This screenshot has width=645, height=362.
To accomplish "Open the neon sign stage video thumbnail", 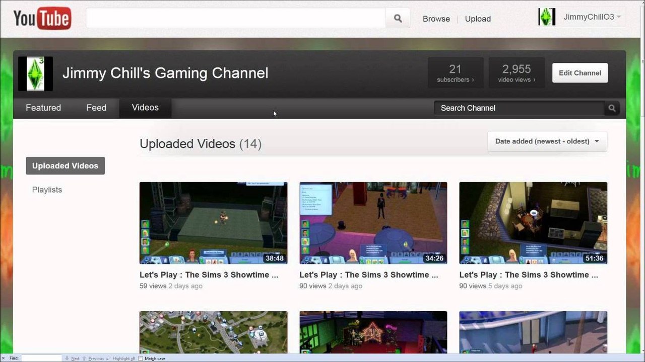I will tap(373, 332).
